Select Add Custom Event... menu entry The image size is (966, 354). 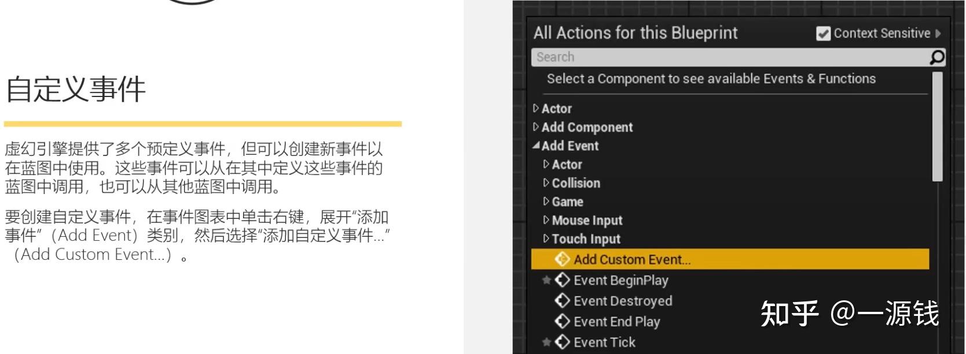pos(632,259)
